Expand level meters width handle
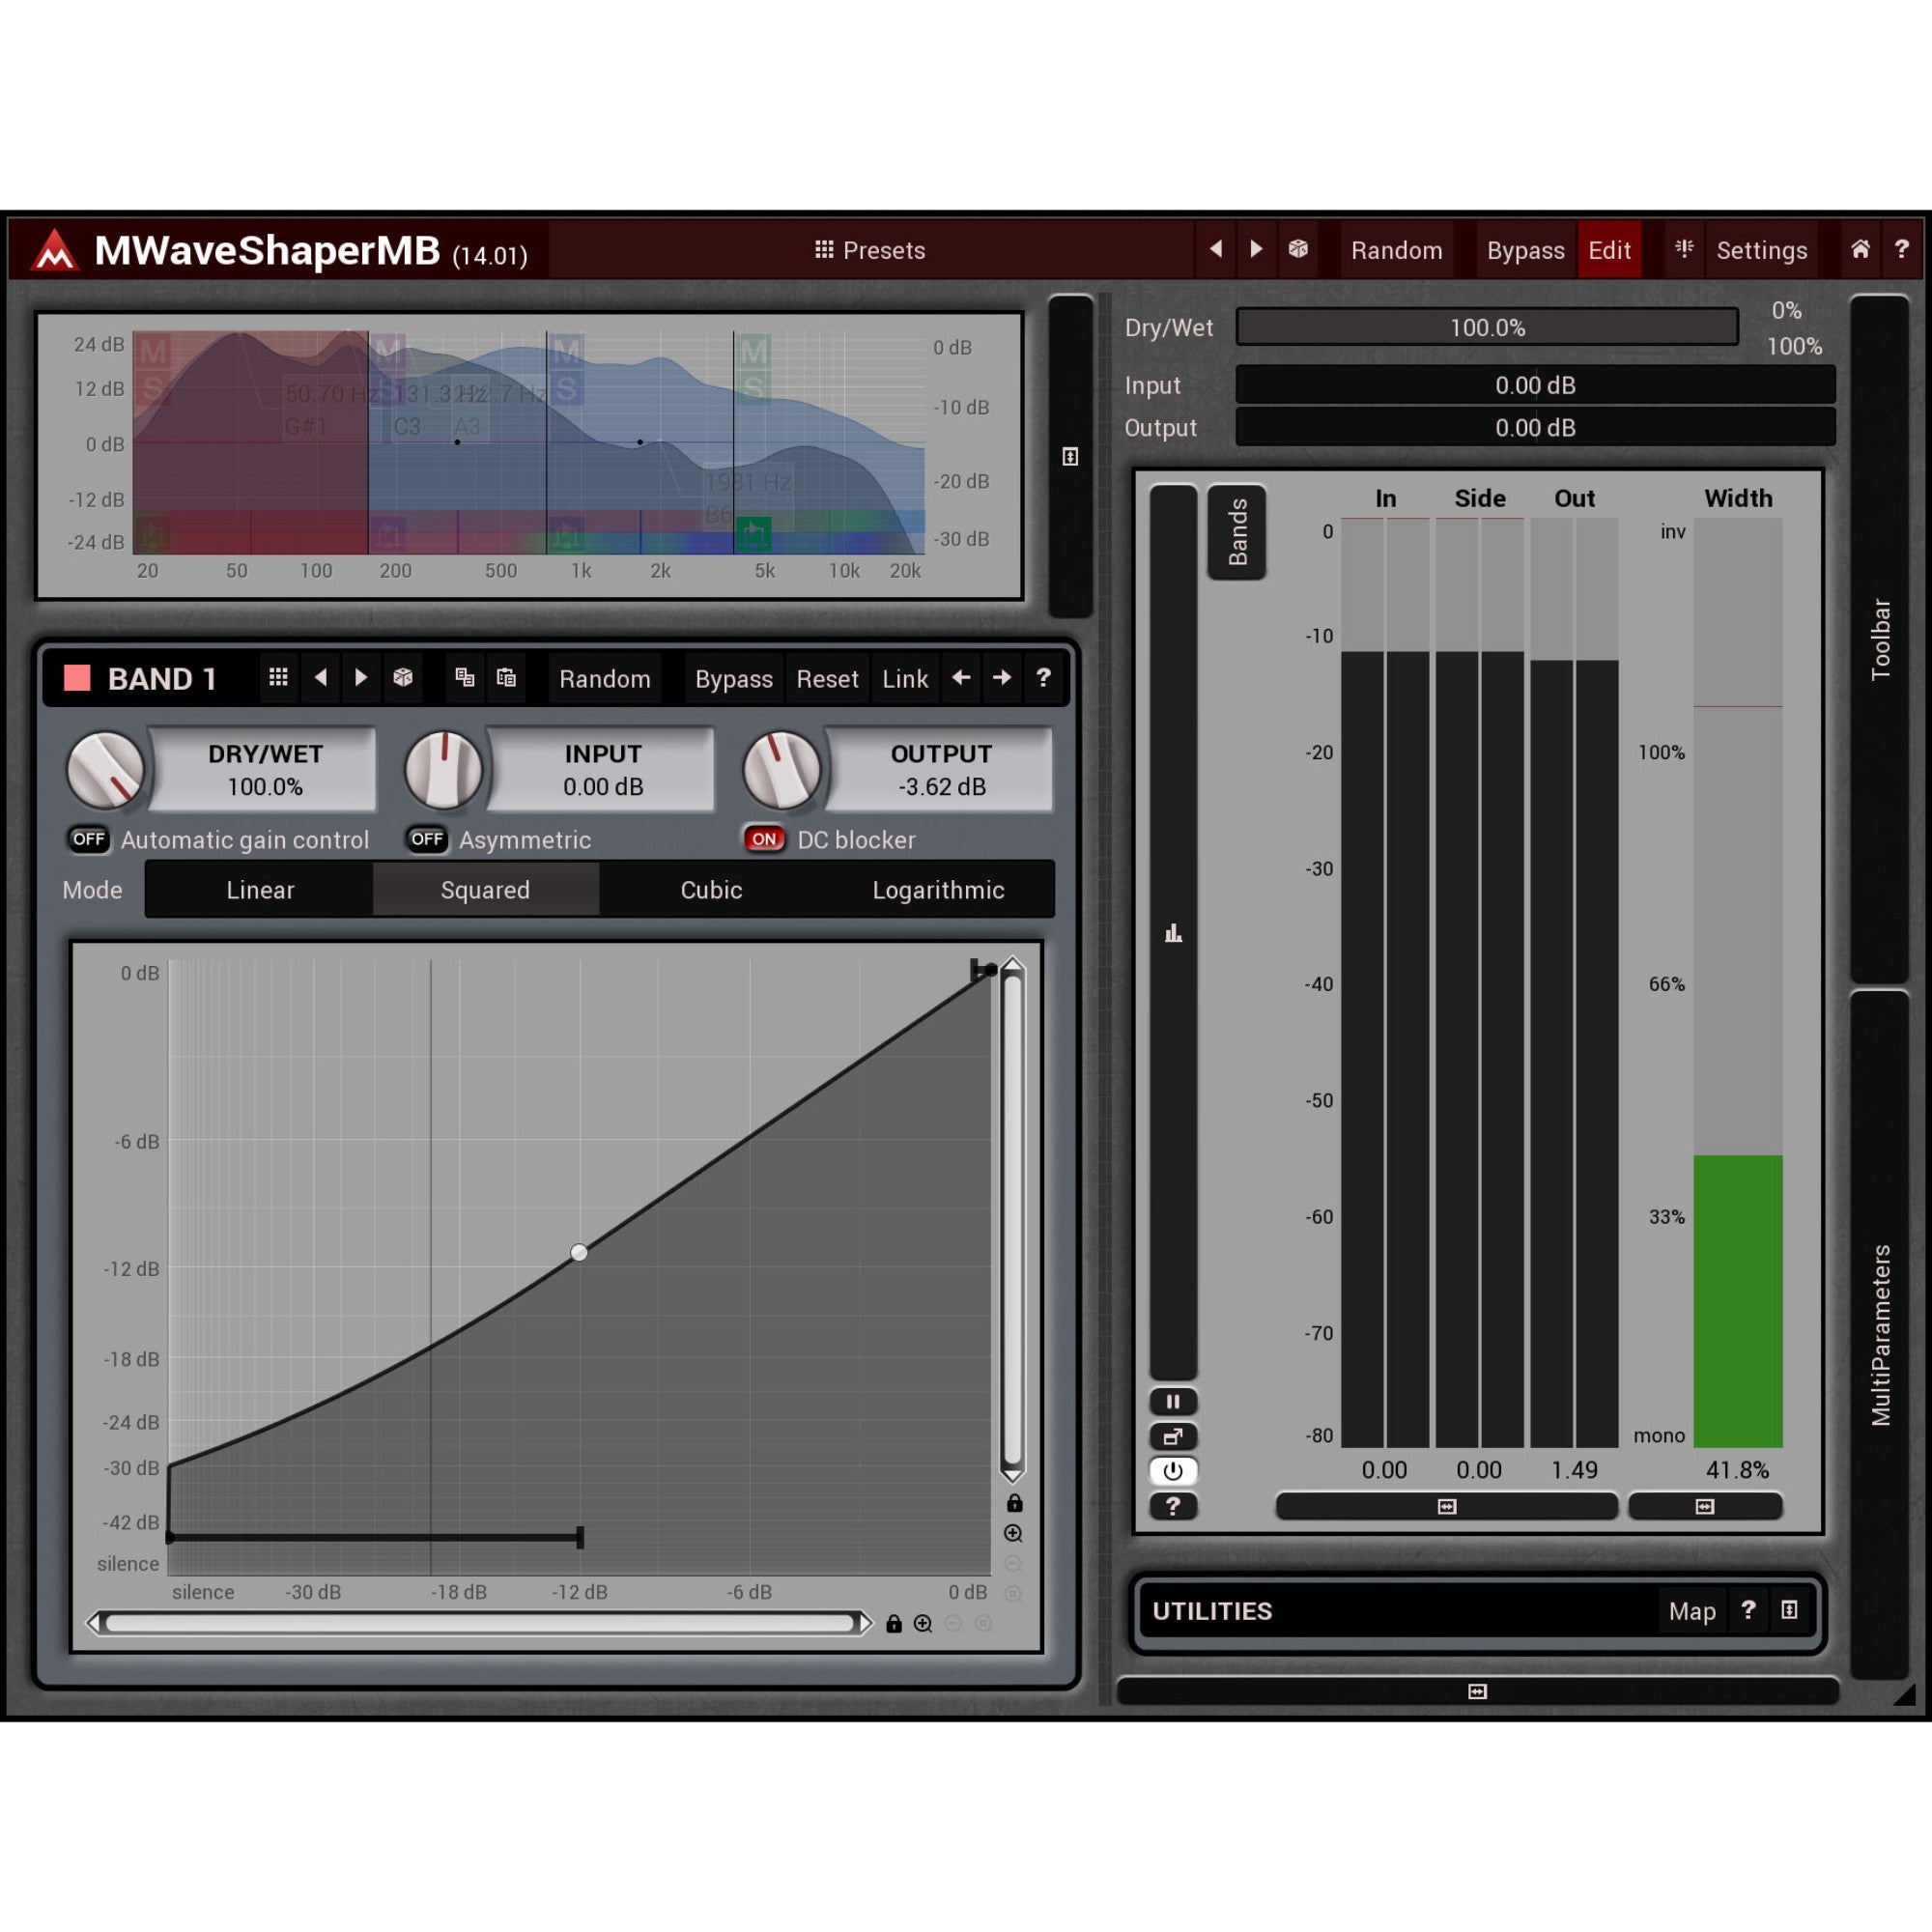The width and height of the screenshot is (1932, 1932). [x=1446, y=1506]
